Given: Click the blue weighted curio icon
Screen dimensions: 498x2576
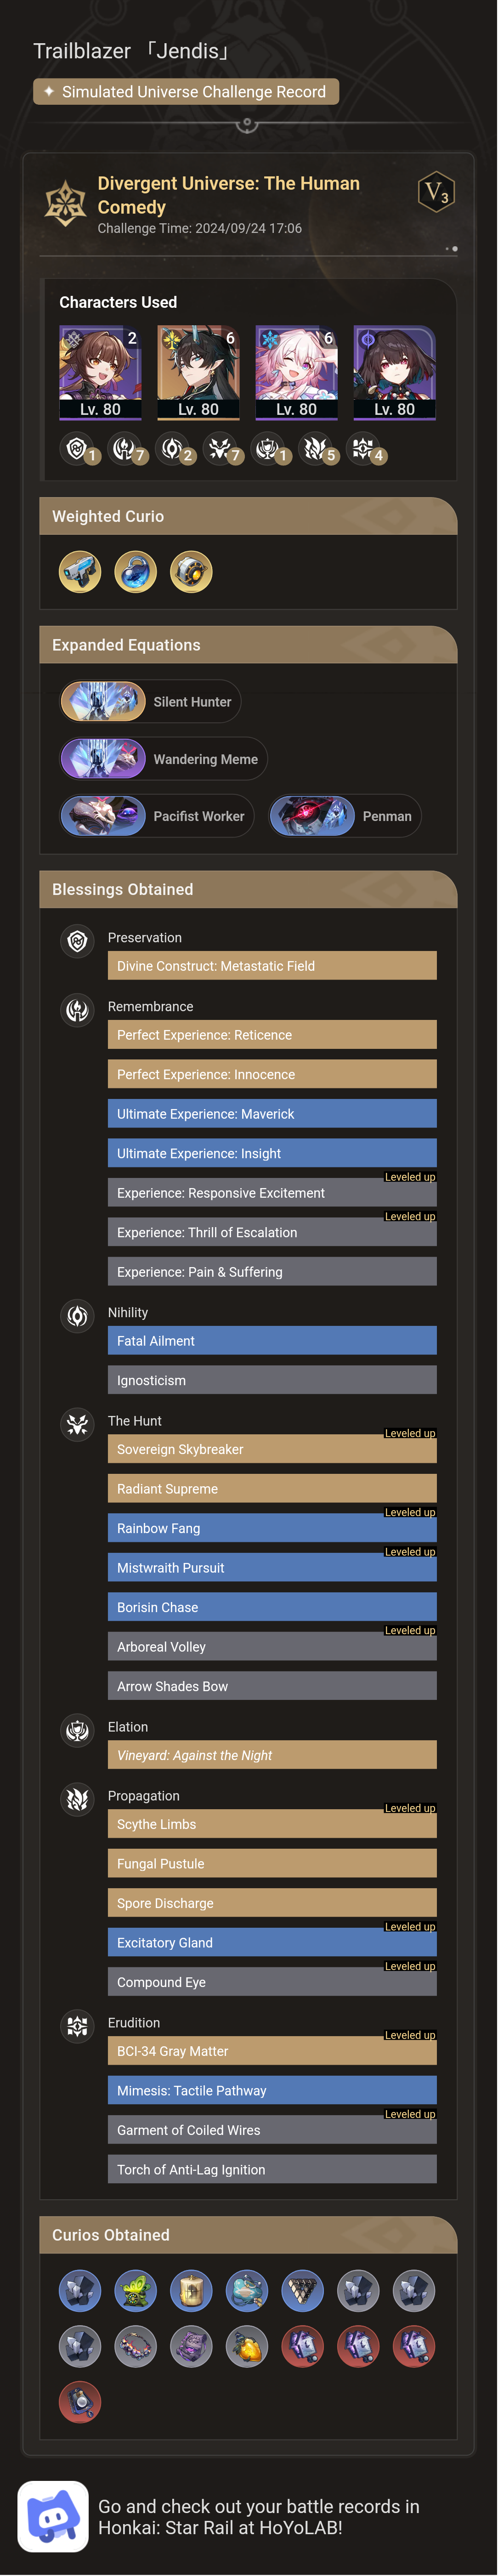Looking at the screenshot, I should 135,571.
